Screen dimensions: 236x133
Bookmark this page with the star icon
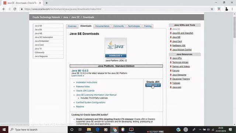coord(212,9)
